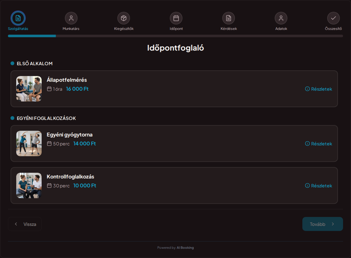Click info icon beside Kontrollfoglalkozás Részletek
Viewport: 351px width, 258px height.
(307, 186)
